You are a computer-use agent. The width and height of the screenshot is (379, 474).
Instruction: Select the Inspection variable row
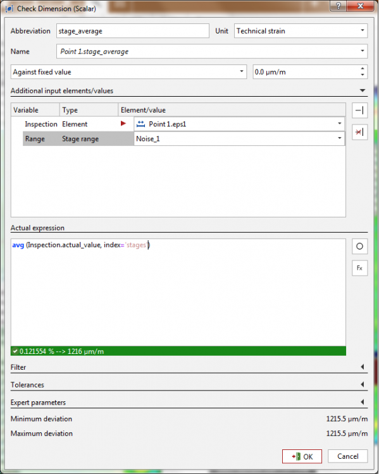coord(41,125)
